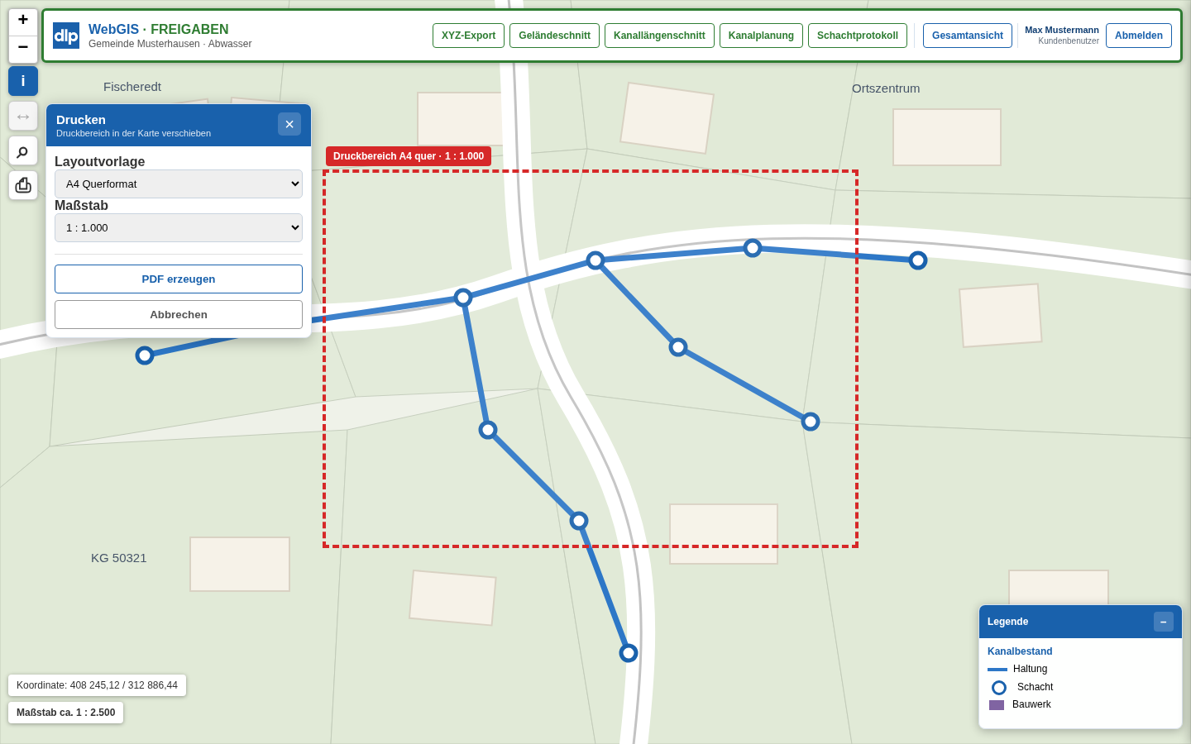Open Kanallängenschnitt view
This screenshot has width=1191, height=744.
tap(659, 36)
